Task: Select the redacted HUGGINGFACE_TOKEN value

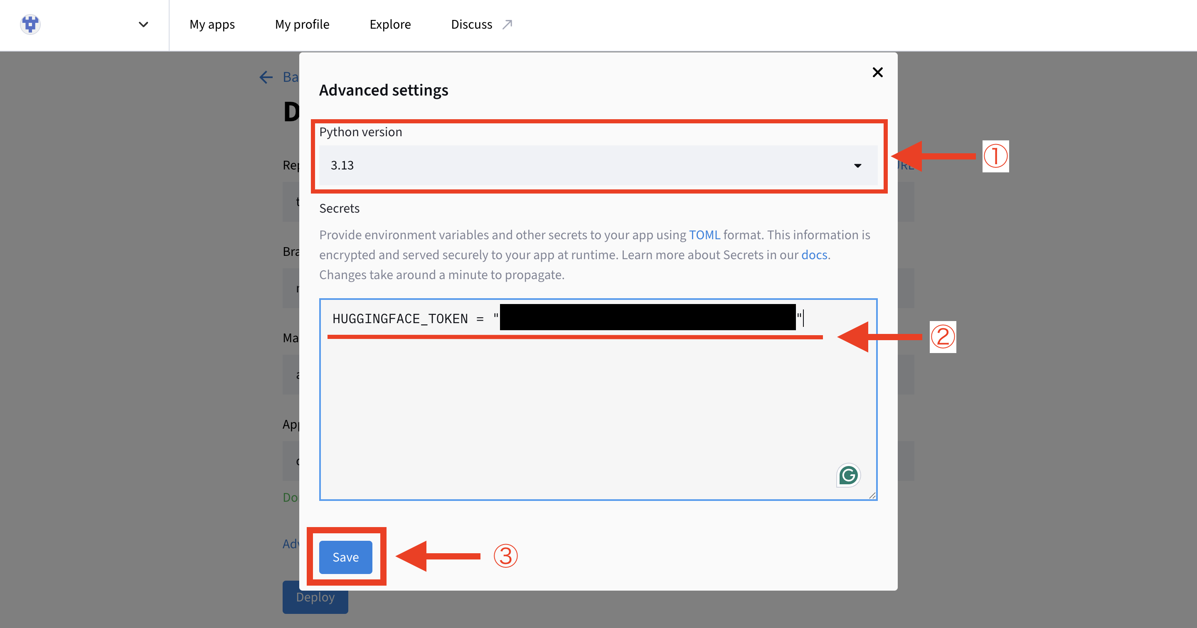Action: [648, 318]
